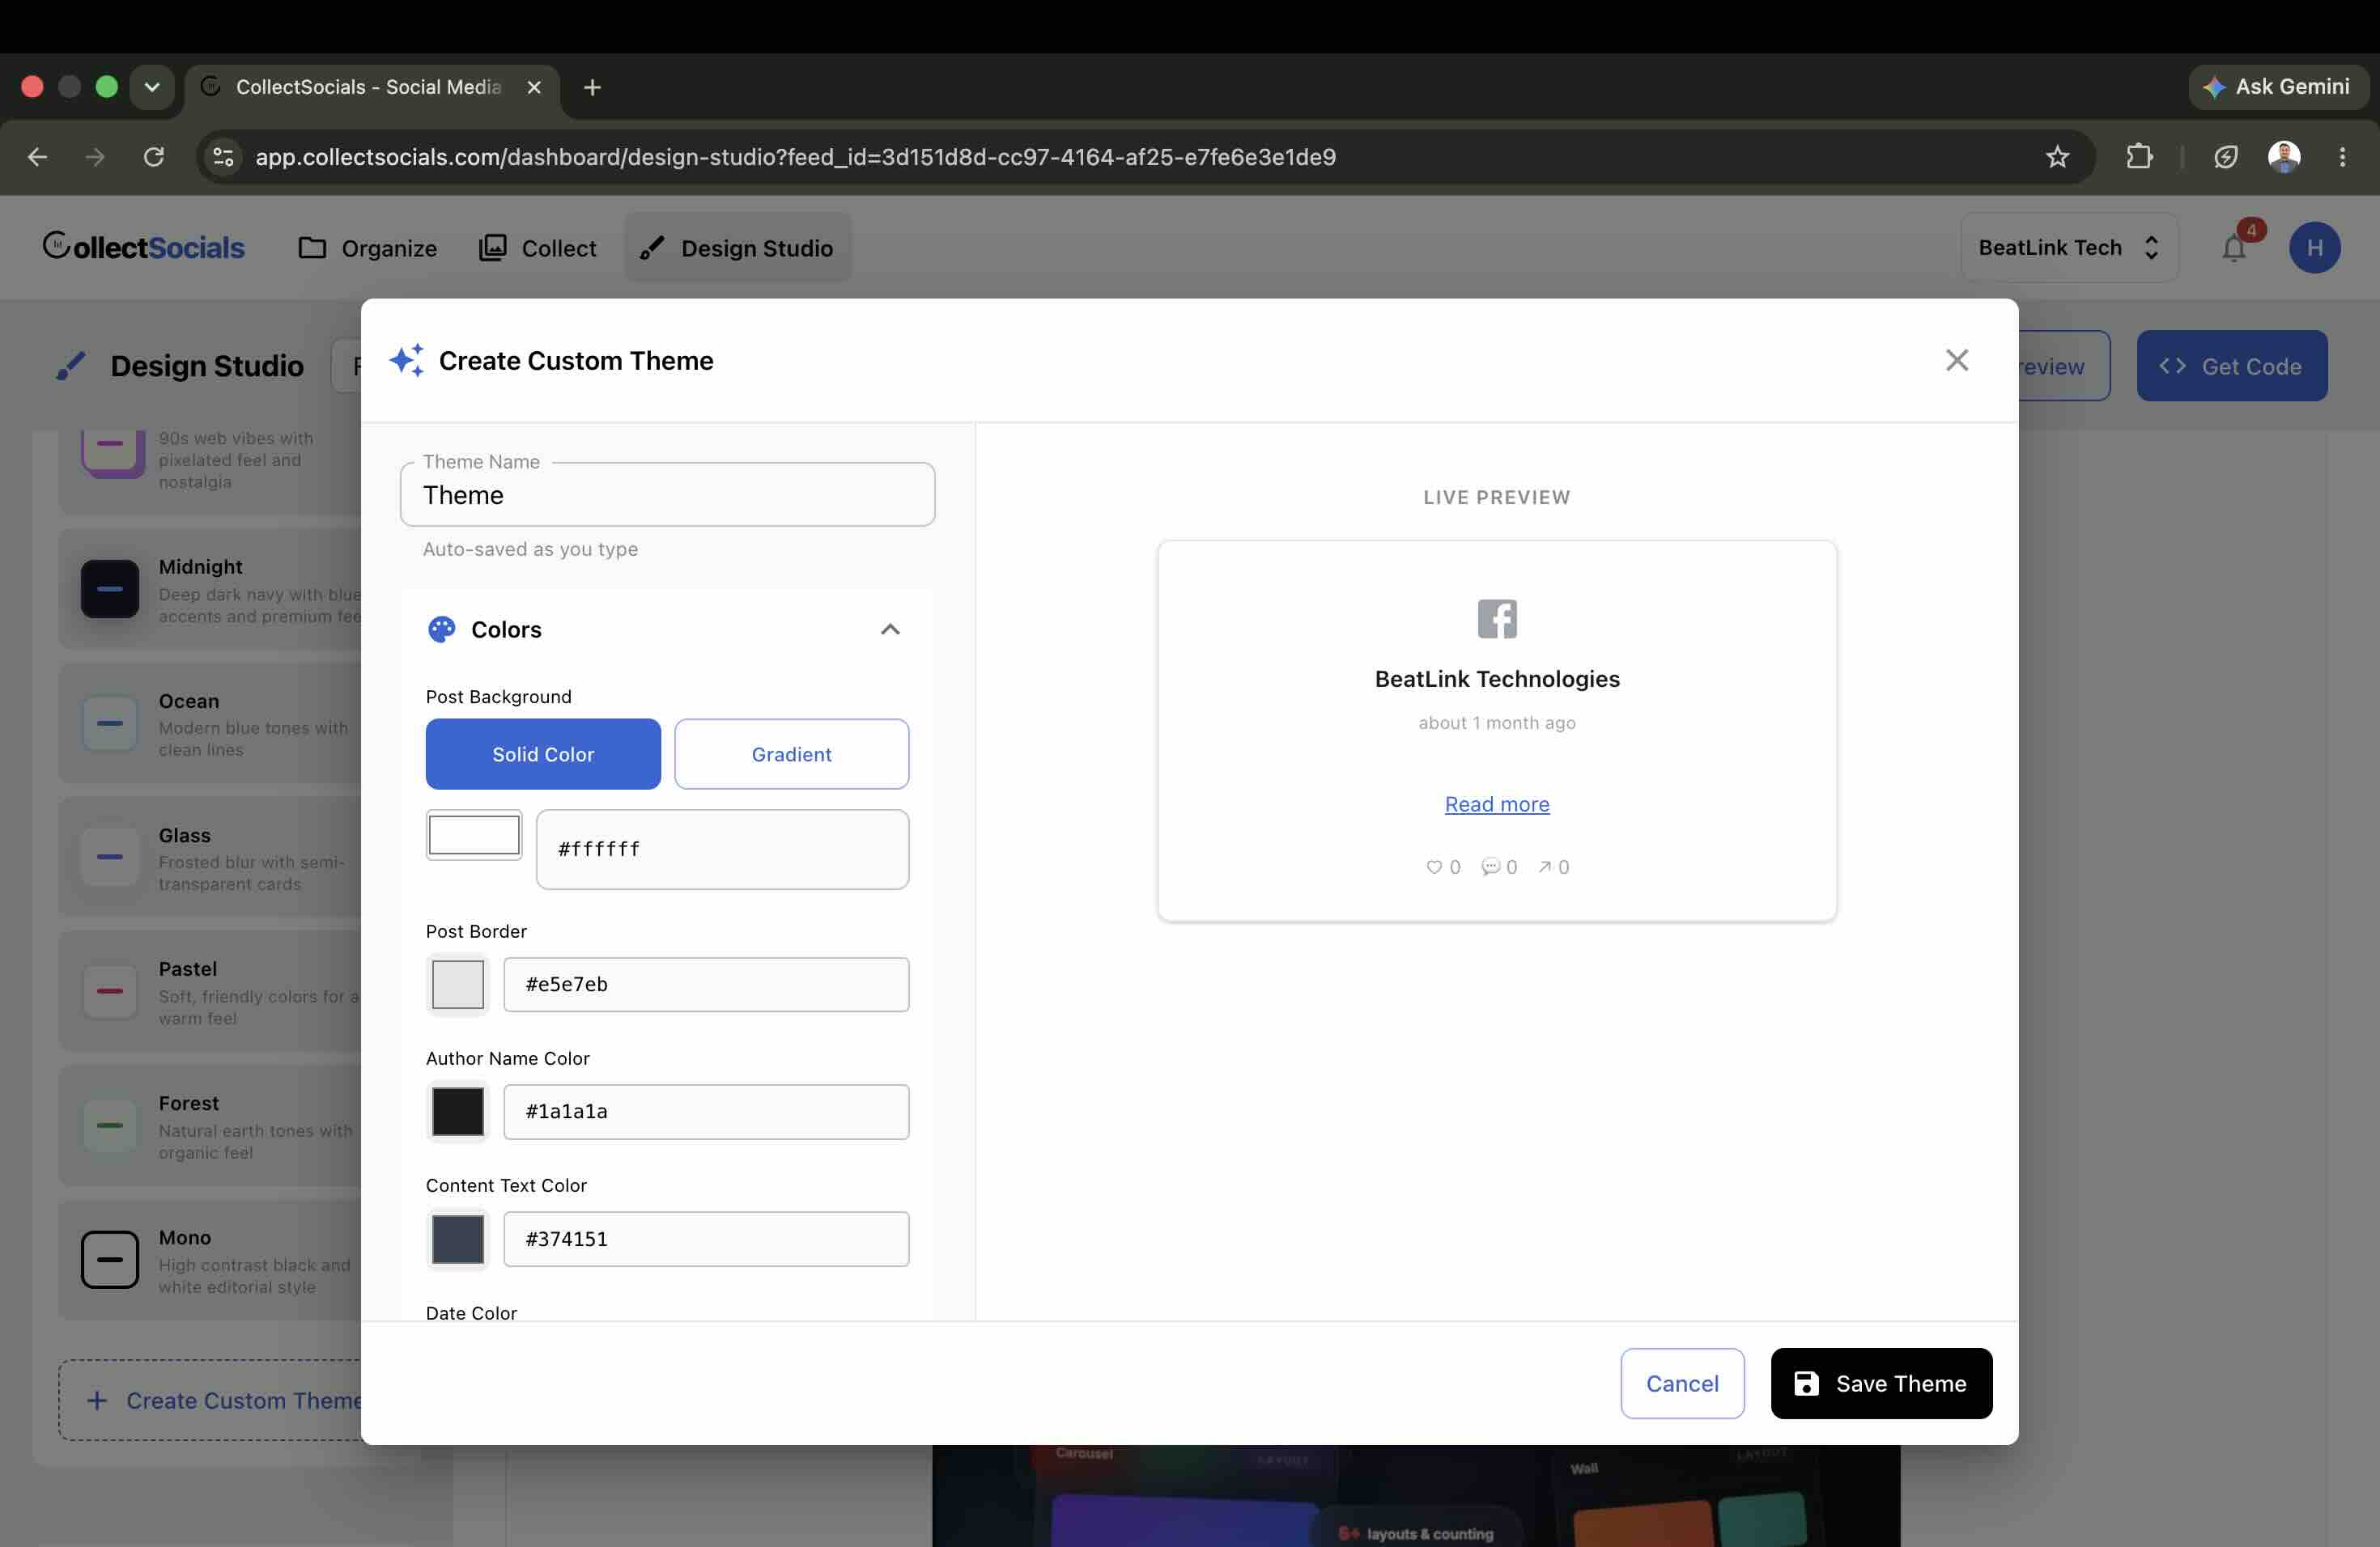Click the Organize folder icon
2380x1547 pixels.
click(x=312, y=248)
